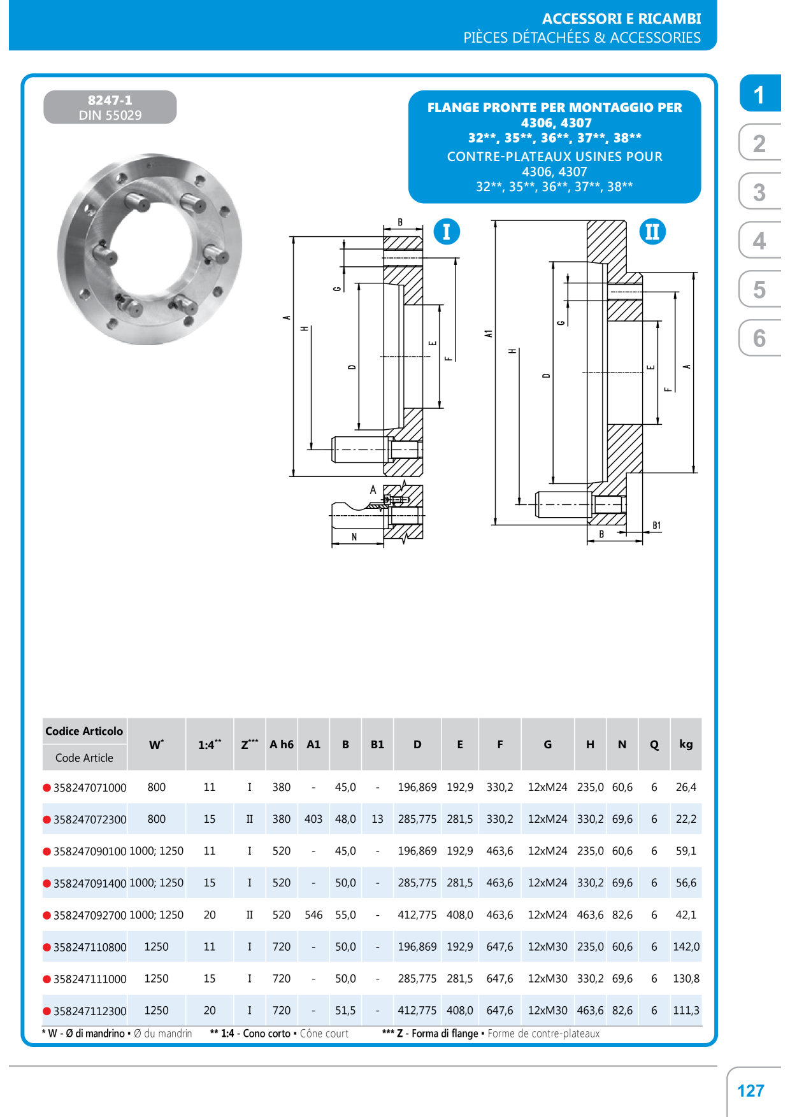Click the blue FLANGE PRONTE PER MONTAGGIO title box
Screen dimensions: 790x1117
(x=554, y=147)
